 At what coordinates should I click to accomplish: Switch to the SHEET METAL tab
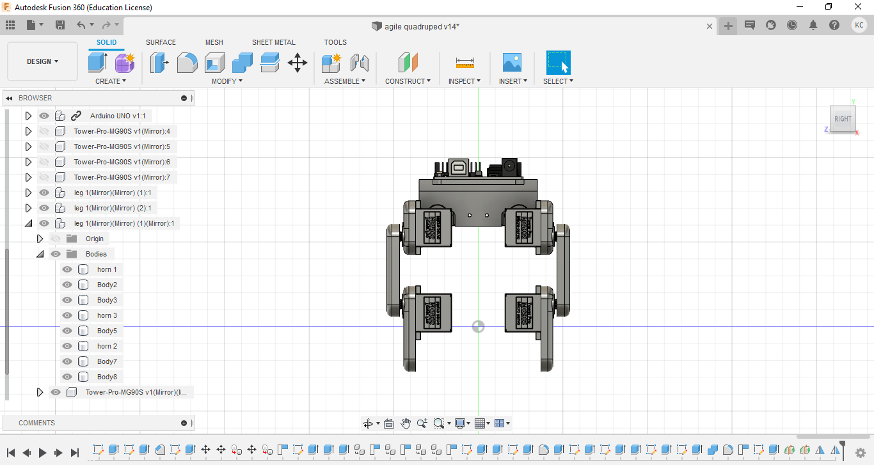pyautogui.click(x=273, y=42)
